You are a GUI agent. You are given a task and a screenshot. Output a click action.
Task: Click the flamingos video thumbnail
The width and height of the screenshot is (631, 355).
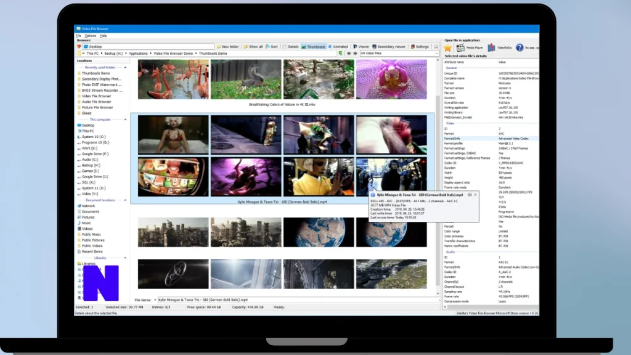click(173, 80)
